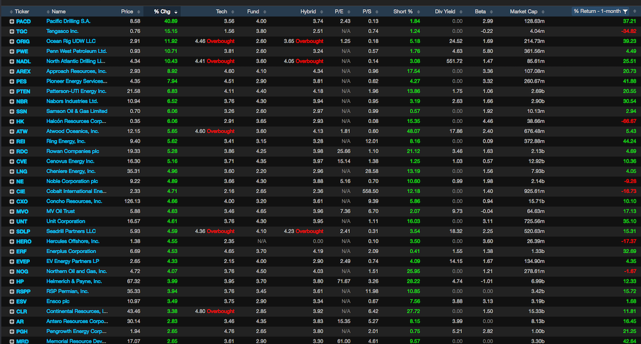Click sort arrows icon next to Fund header
The image size is (641, 344).
(x=264, y=12)
